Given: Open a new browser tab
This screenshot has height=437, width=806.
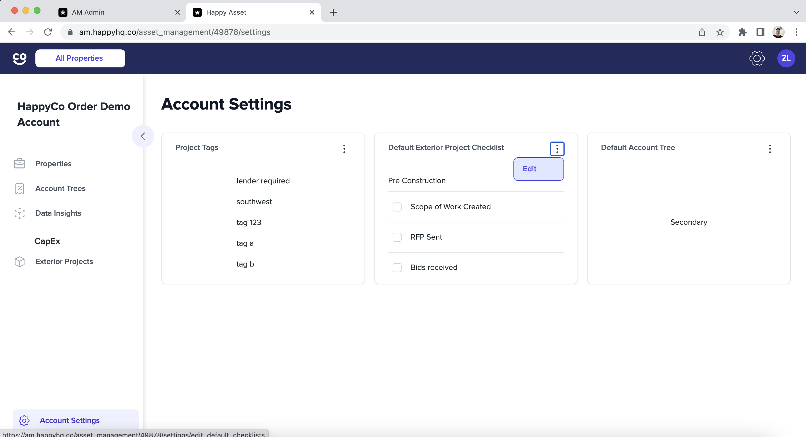Looking at the screenshot, I should (x=333, y=12).
